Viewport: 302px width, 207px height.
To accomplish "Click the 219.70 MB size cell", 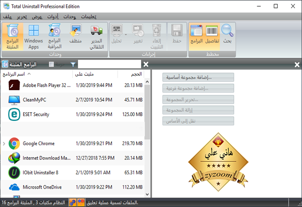I will coord(133,143).
